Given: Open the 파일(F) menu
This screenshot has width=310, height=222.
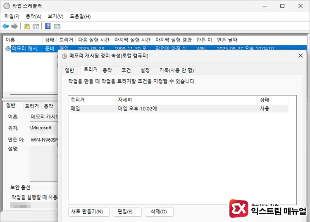Looking at the screenshot, I should [x=12, y=17].
